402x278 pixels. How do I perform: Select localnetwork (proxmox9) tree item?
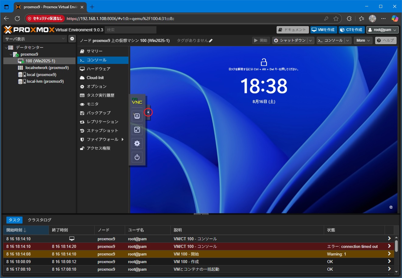(39, 68)
